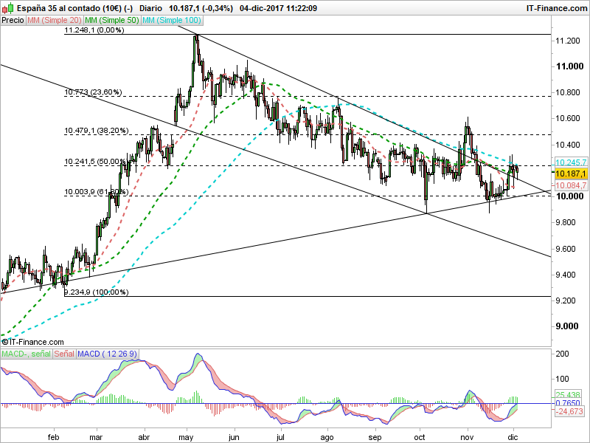Viewport: 590px width, 443px height.
Task: Click the oct month label on time axis
Action: click(420, 437)
